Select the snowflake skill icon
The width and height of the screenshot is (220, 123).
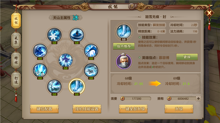(54, 35)
